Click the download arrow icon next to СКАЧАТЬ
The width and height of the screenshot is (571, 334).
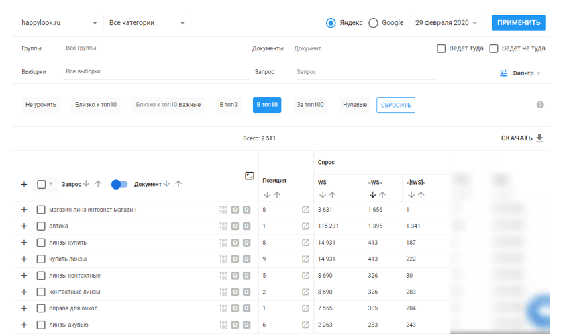539,138
